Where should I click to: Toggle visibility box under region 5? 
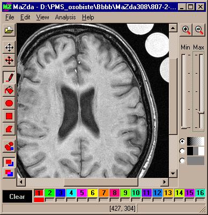[82, 200]
